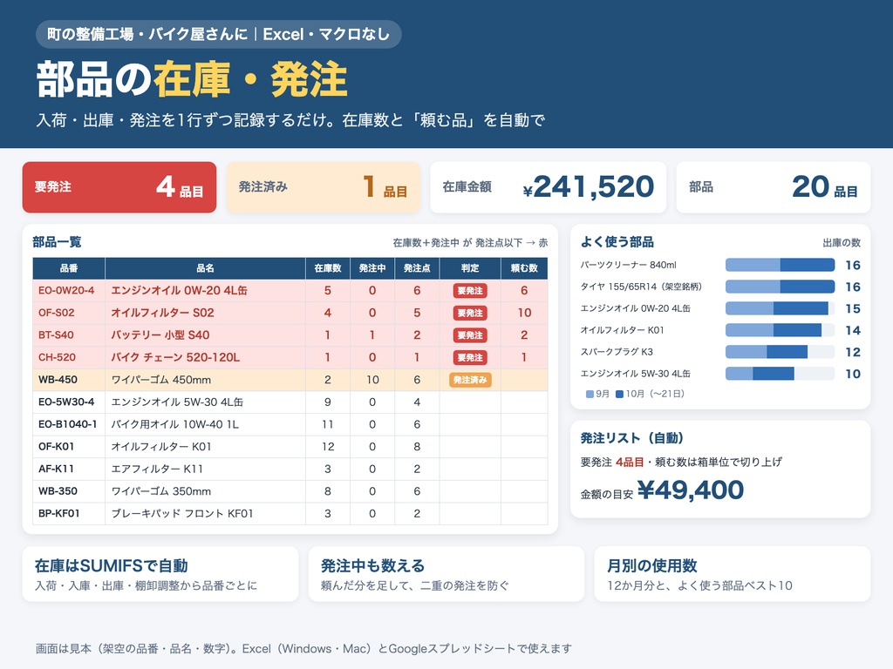Click 在庫数 value 12 in OF-K01 row
Screen dimensions: 893x669
coord(328,447)
